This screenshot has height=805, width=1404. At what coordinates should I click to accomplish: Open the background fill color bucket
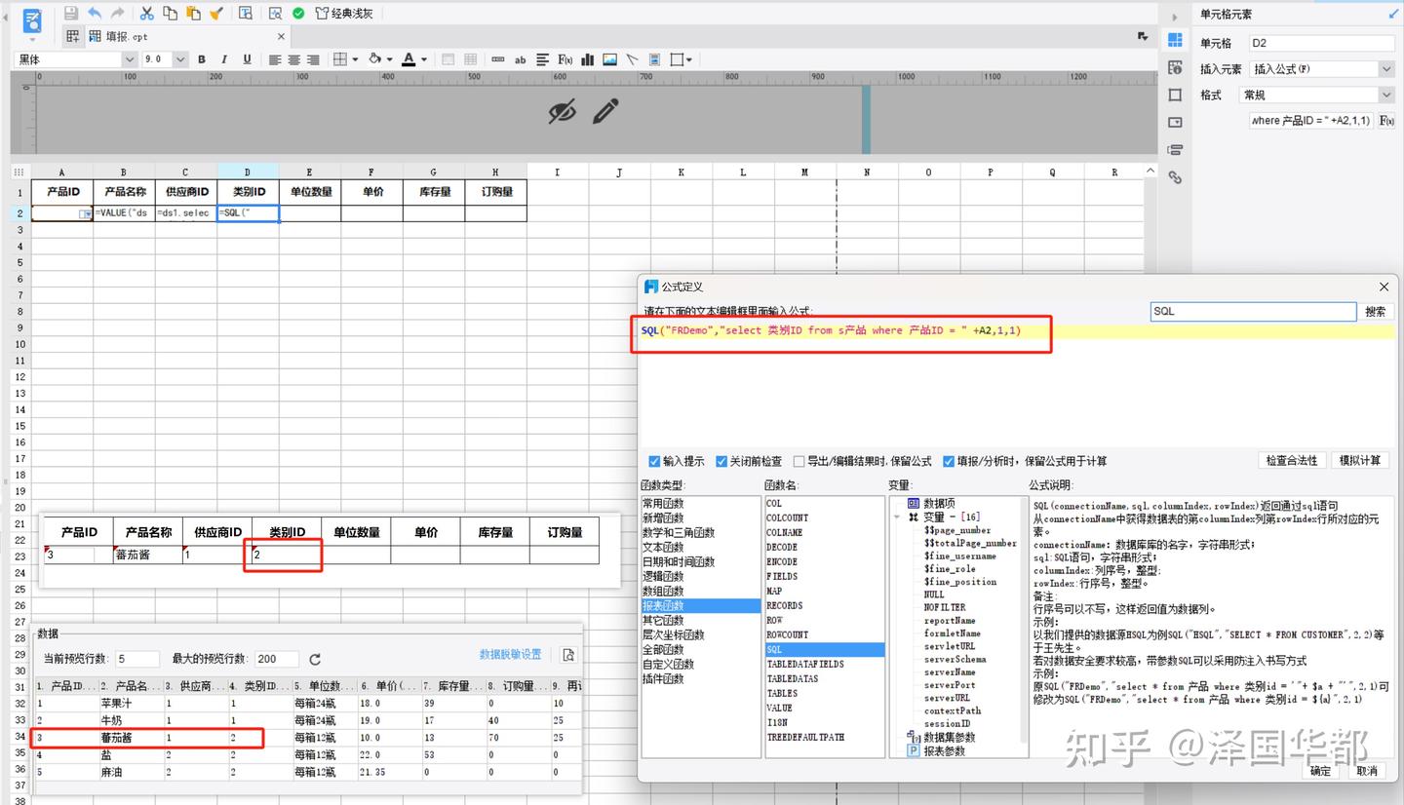374,59
